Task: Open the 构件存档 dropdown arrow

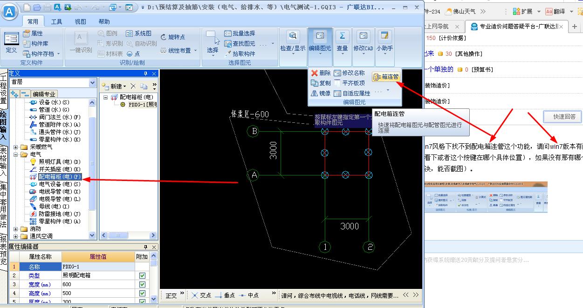Action: point(58,54)
